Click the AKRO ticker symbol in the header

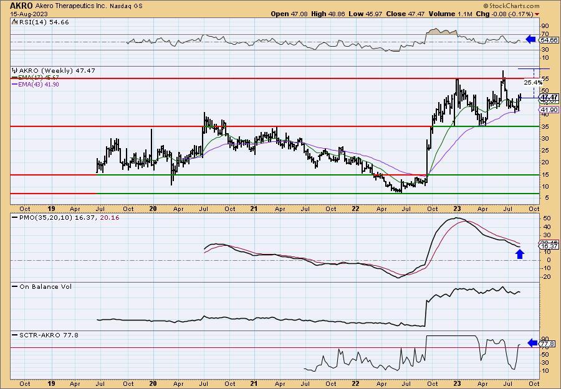[21, 6]
